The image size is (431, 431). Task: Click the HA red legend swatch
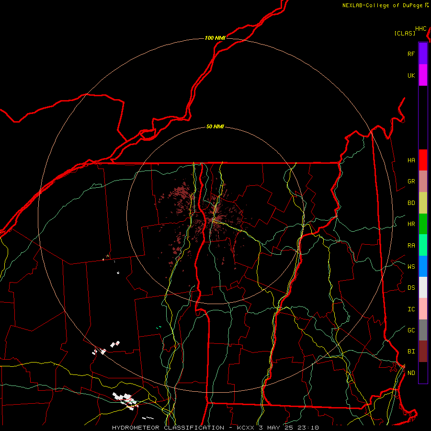423,160
